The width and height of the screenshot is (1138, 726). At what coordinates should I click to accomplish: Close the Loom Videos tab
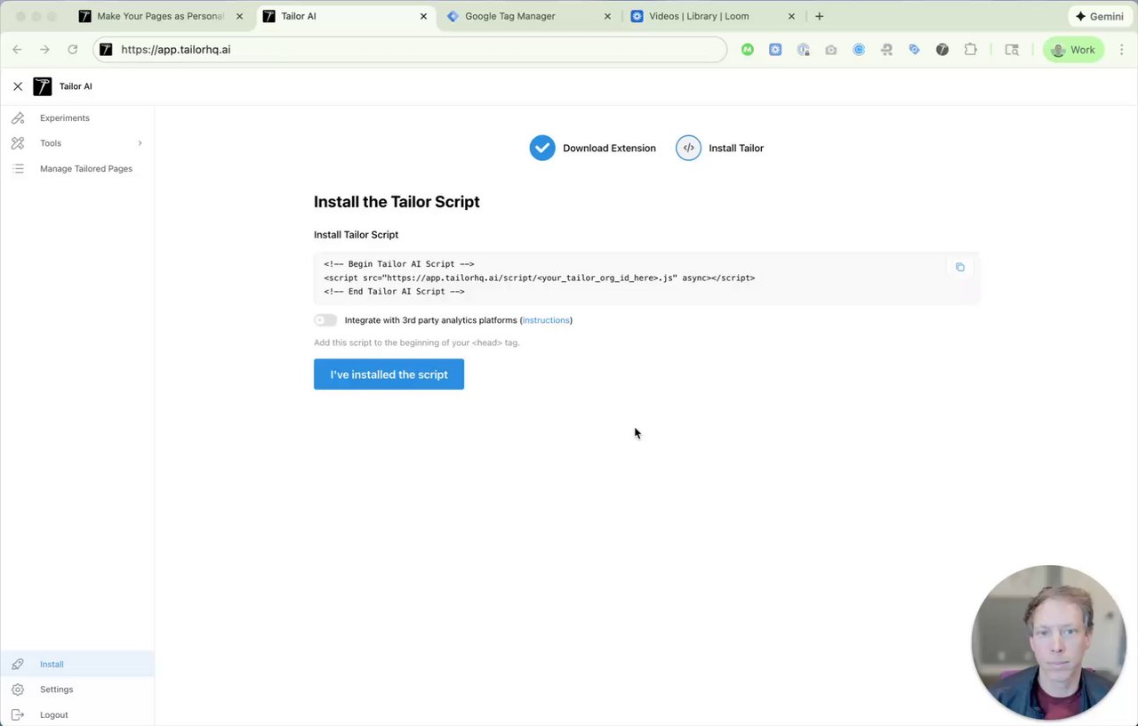point(791,16)
